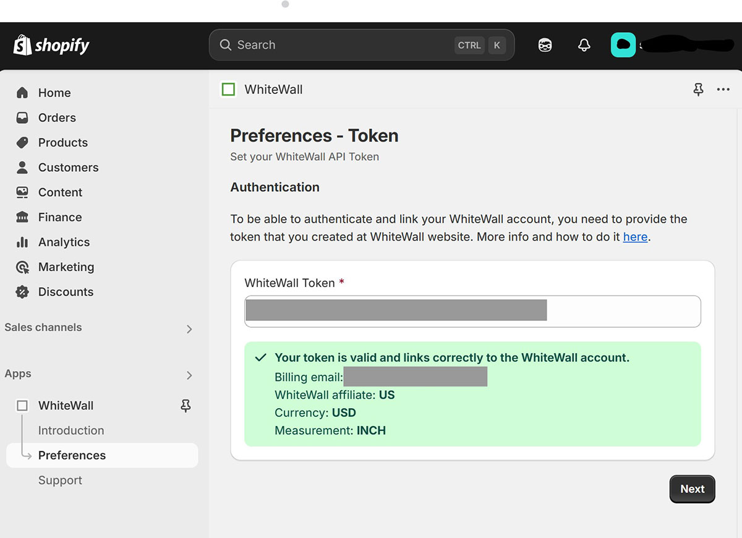The image size is (742, 538).
Task: Expand the Apps section chevron
Action: point(189,375)
